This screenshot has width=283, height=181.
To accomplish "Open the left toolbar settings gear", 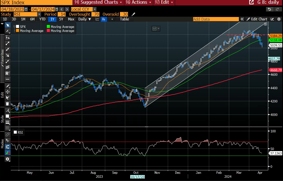I will [8, 159].
